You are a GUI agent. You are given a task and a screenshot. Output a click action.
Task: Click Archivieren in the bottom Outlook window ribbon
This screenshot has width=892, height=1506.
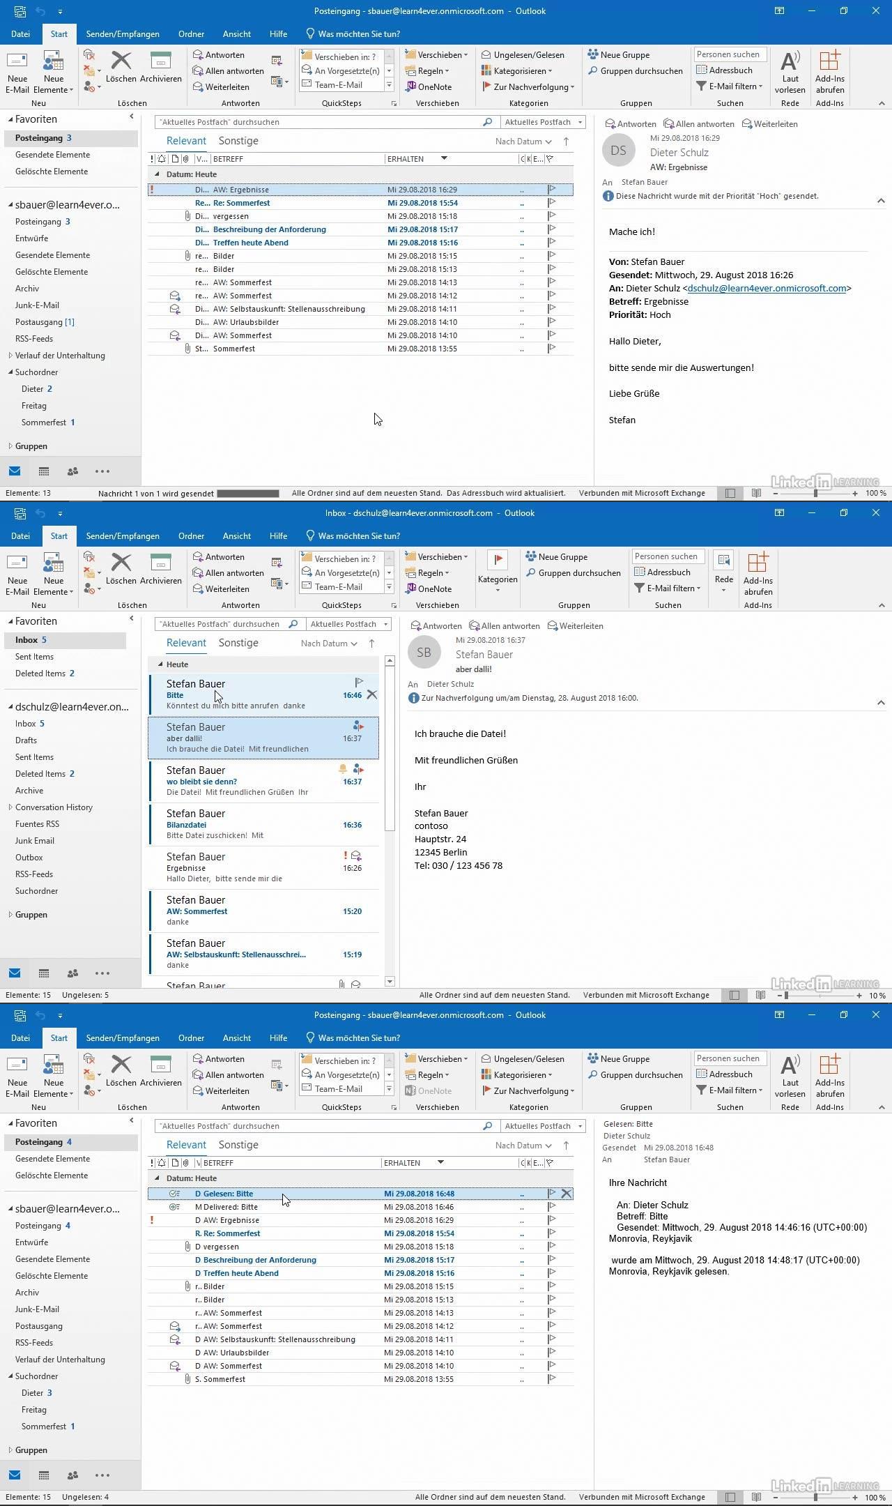[x=160, y=1071]
